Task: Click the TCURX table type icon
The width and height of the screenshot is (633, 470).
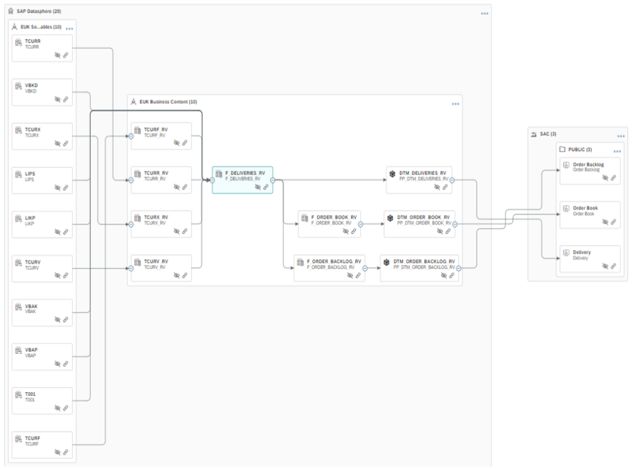Action: pyautogui.click(x=19, y=130)
